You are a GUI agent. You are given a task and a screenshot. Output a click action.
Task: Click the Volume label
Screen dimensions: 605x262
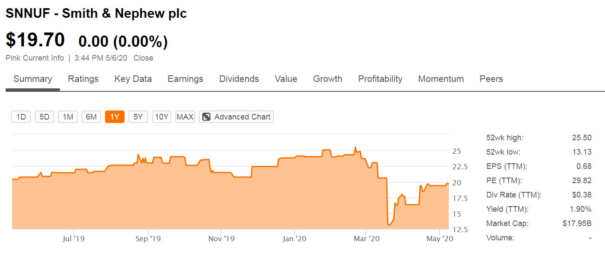pyautogui.click(x=500, y=238)
